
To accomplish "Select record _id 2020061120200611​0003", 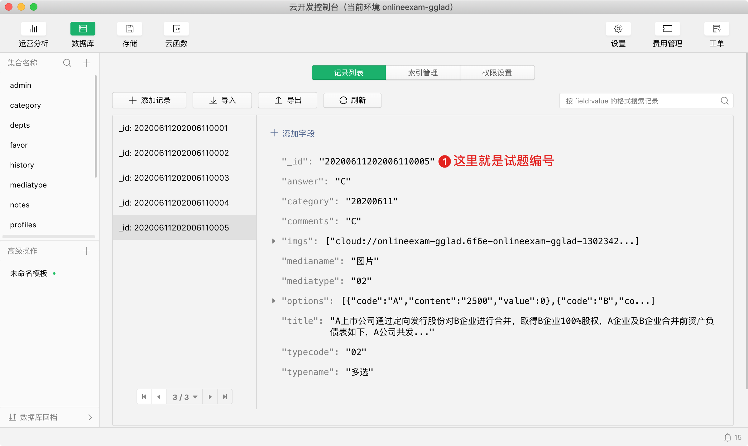I will tap(174, 178).
